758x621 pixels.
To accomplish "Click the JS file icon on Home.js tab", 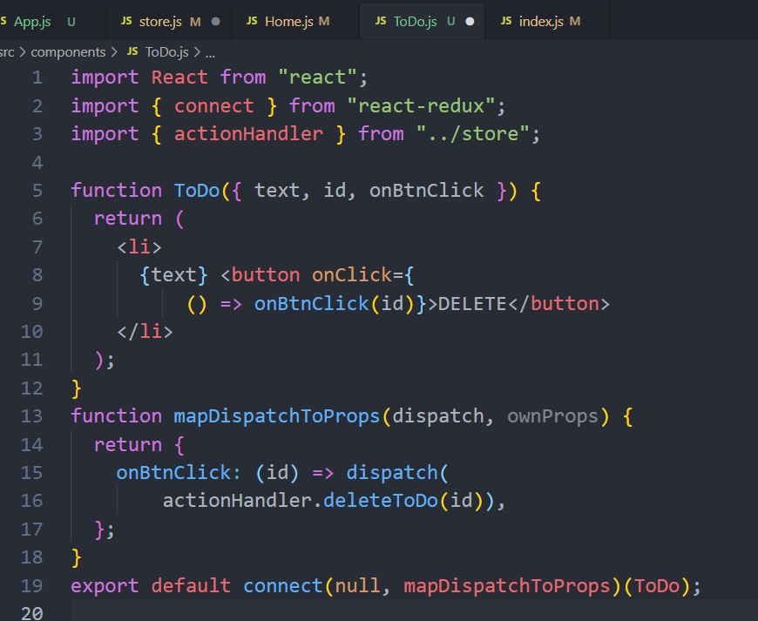I will pyautogui.click(x=252, y=21).
